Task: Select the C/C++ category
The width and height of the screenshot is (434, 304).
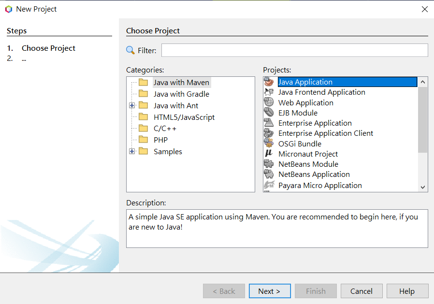Action: pos(165,129)
